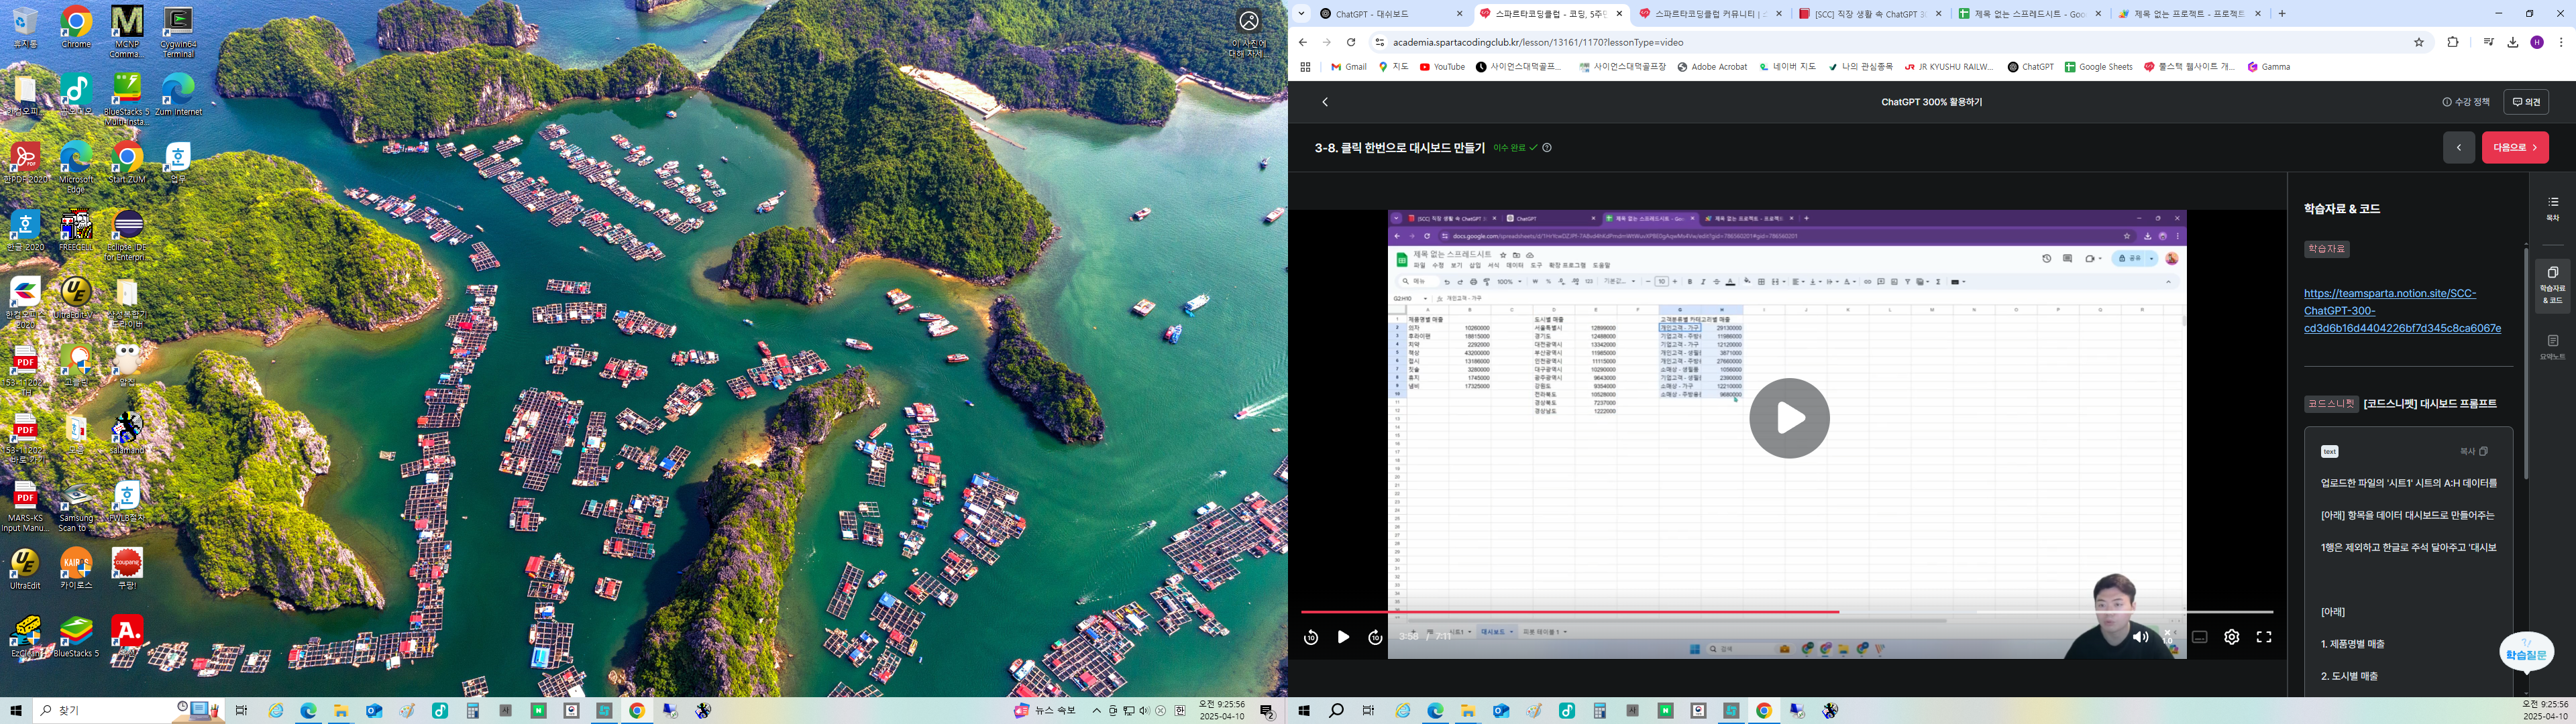Select the UltraEdit desktop icon in bottom rows
Viewport: 2576px width, 724px height.
coord(25,569)
